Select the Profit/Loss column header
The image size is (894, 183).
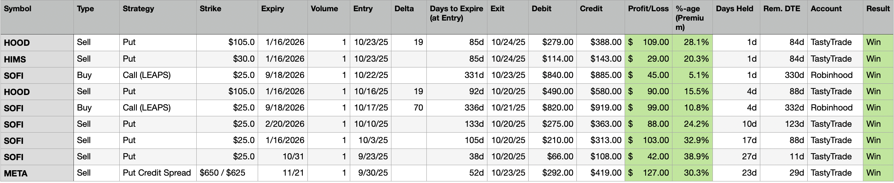coord(648,9)
